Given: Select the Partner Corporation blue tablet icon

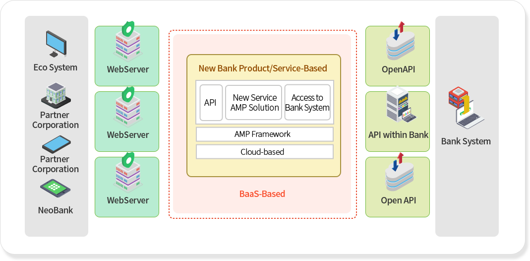Looking at the screenshot, I should [56, 144].
